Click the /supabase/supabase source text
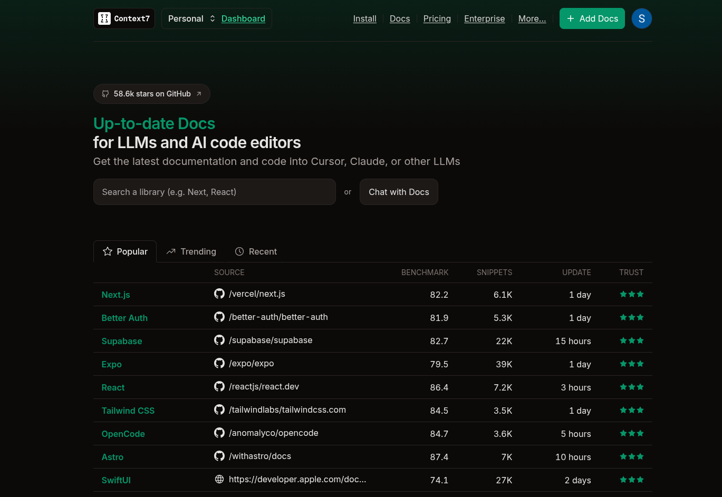The image size is (722, 497). [x=271, y=340]
